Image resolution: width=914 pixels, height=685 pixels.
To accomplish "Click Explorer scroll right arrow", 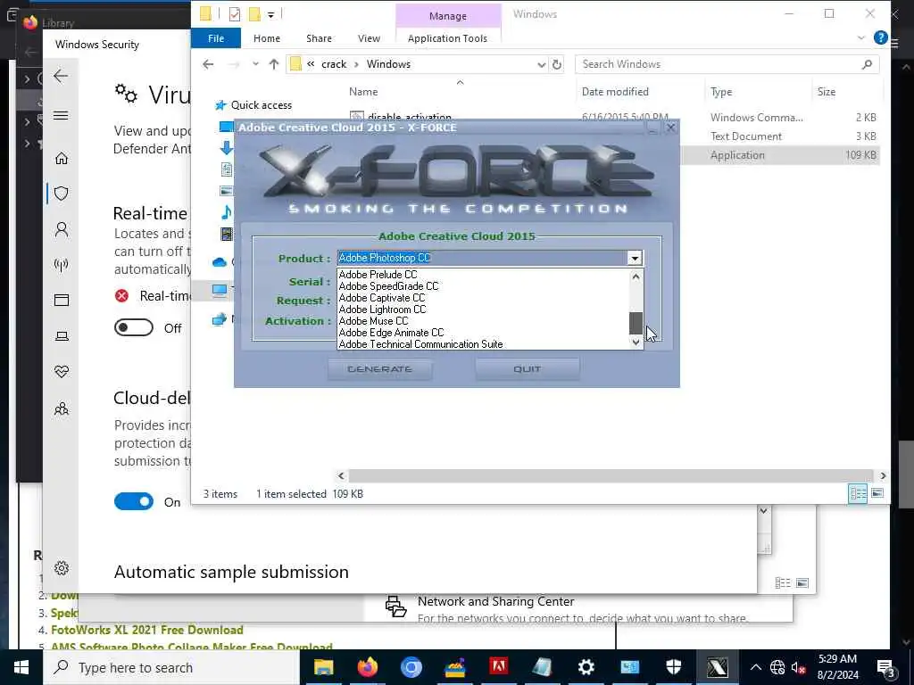I will pos(883,476).
